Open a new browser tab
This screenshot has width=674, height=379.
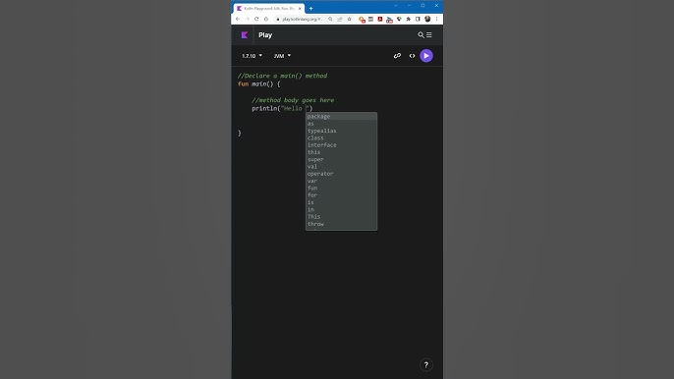[310, 8]
